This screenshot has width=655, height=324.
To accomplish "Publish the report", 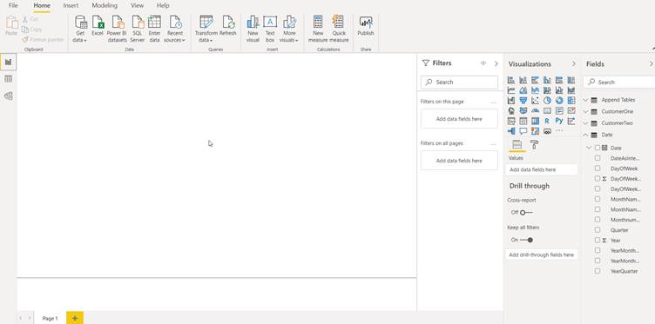I will (366, 26).
